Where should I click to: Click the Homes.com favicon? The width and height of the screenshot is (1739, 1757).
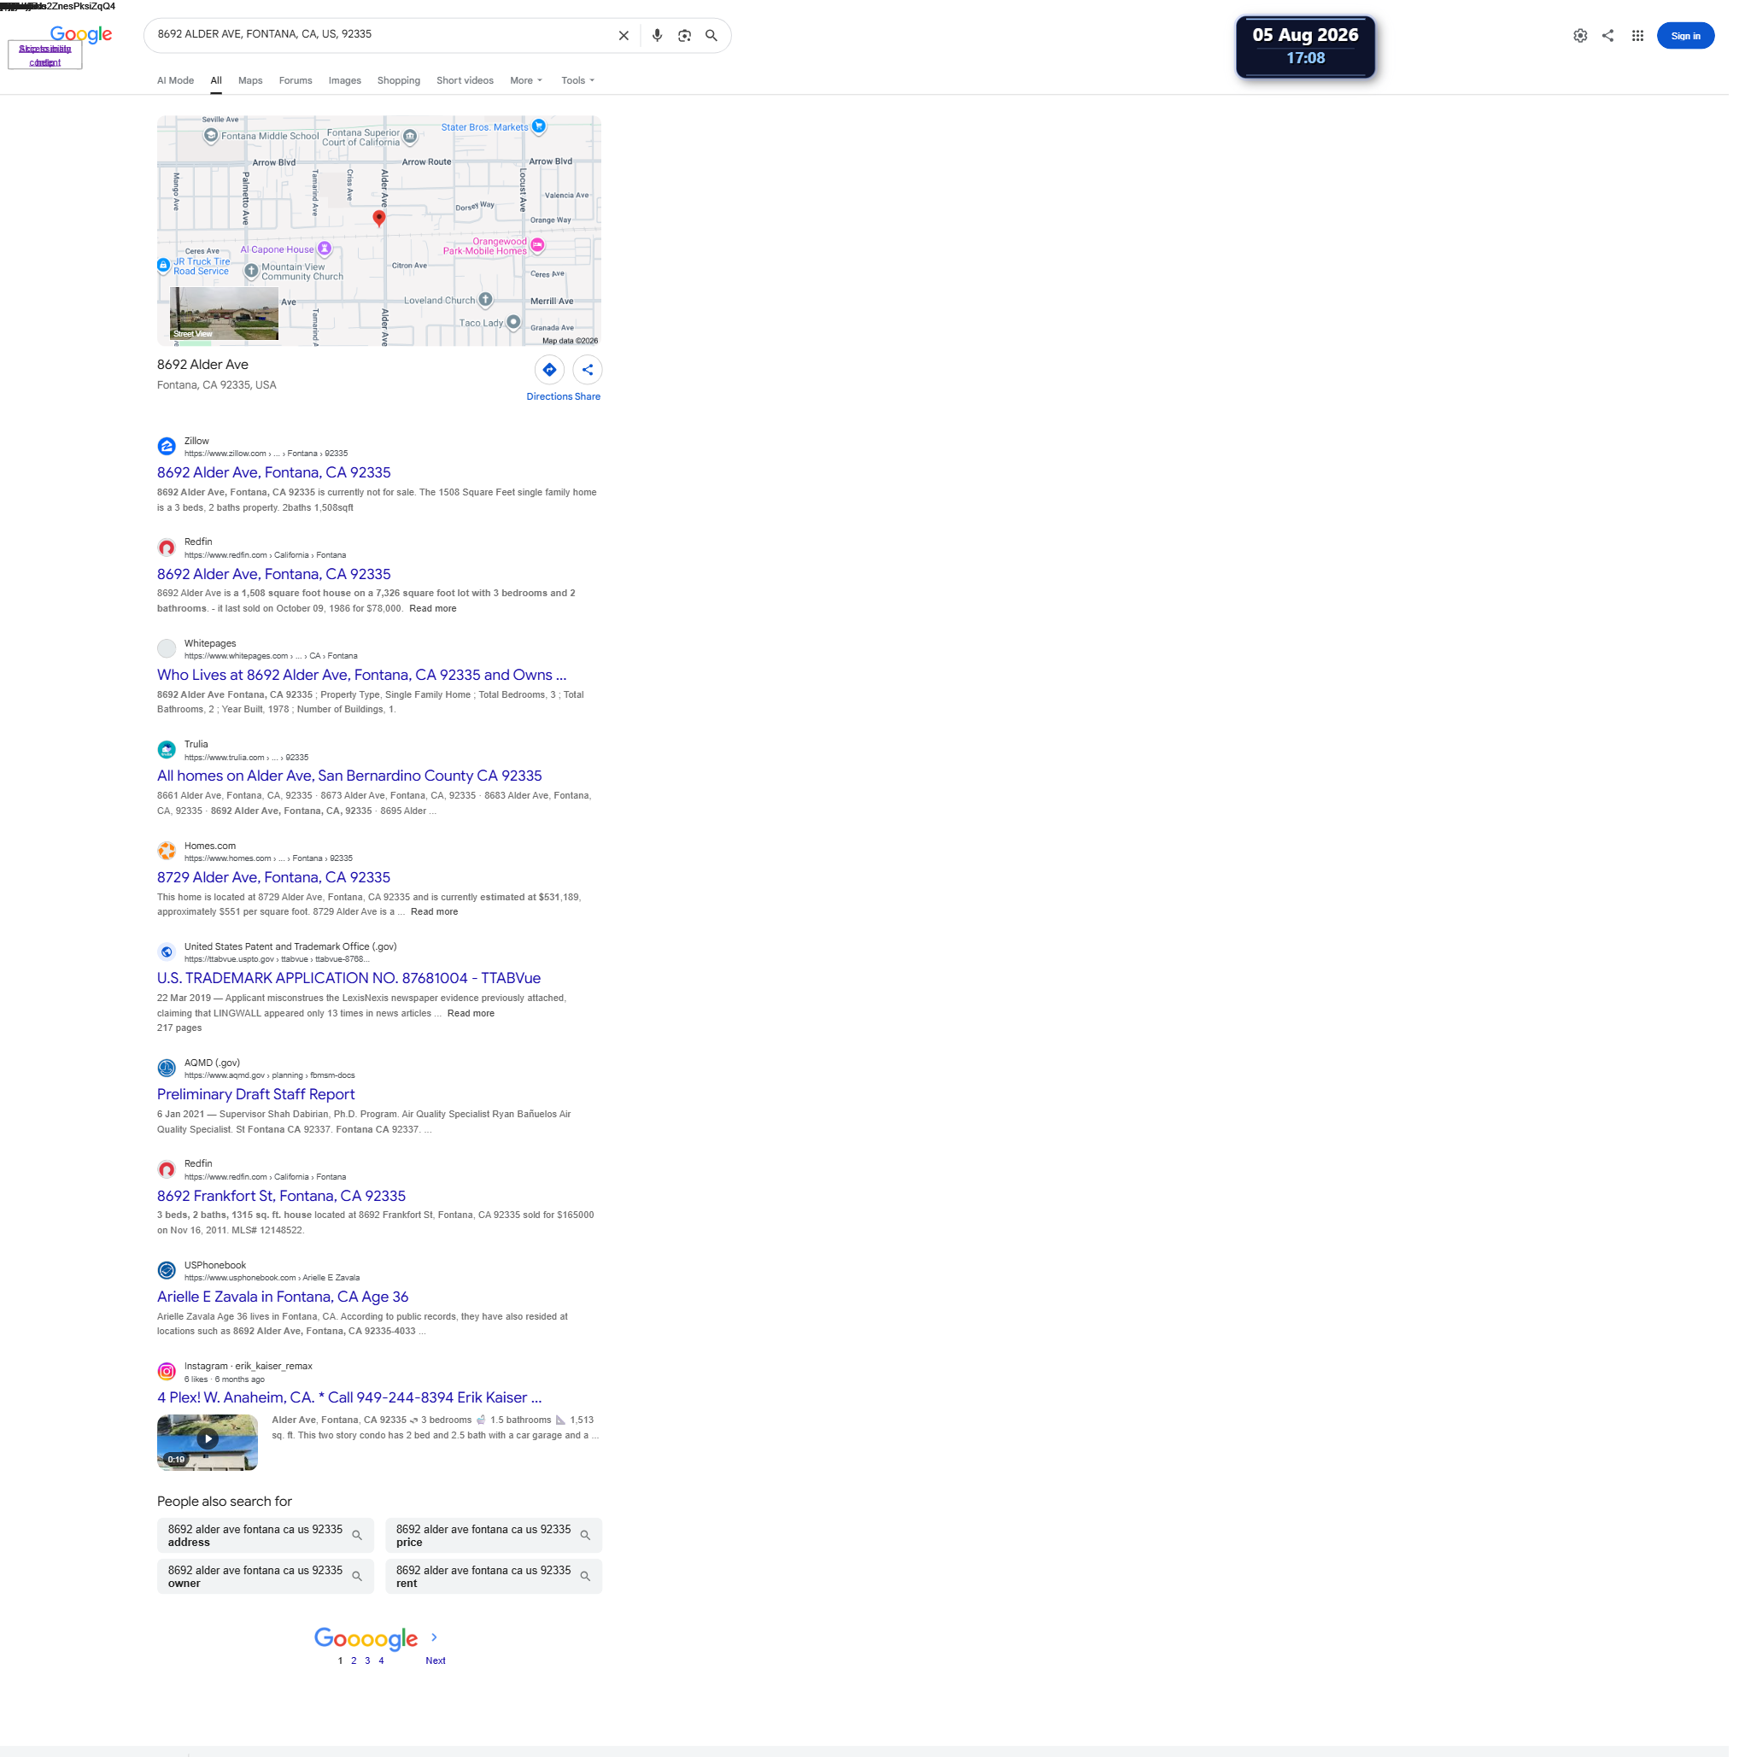click(167, 852)
